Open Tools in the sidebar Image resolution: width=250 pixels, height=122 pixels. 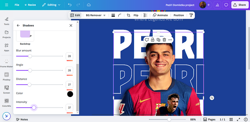(x=6, y=21)
